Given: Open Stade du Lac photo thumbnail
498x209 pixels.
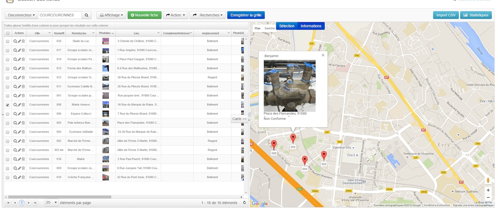Looking at the screenshot, I should [106, 41].
